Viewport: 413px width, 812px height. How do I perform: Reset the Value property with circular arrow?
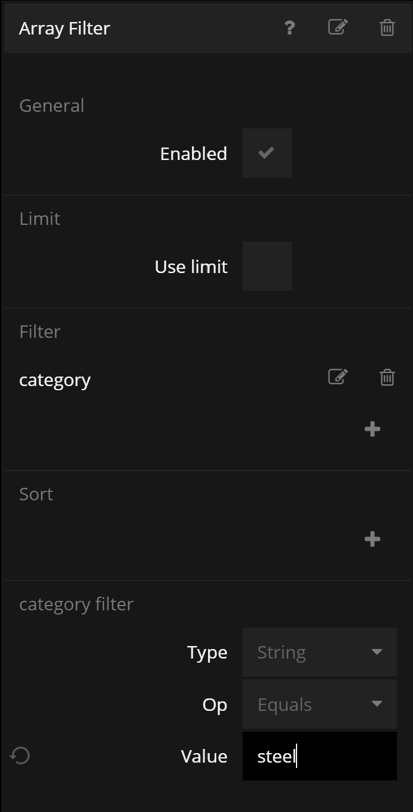click(x=20, y=756)
